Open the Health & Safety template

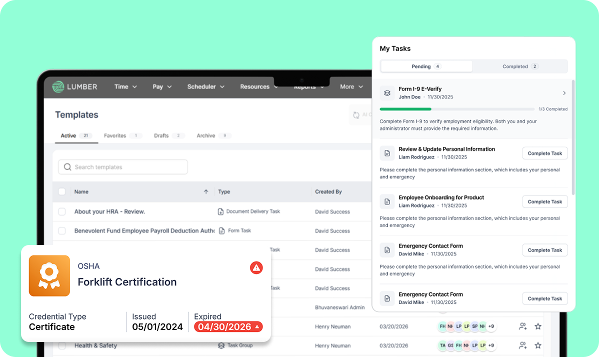95,345
